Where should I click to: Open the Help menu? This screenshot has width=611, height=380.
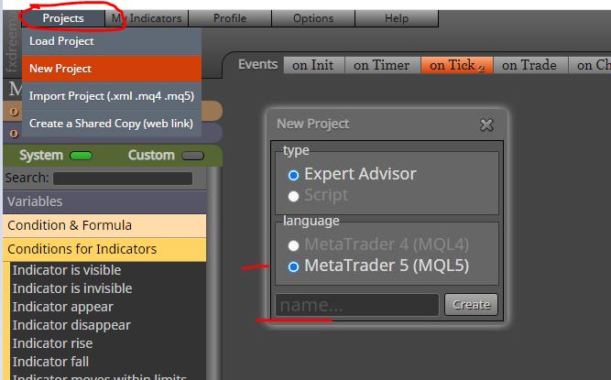(397, 18)
